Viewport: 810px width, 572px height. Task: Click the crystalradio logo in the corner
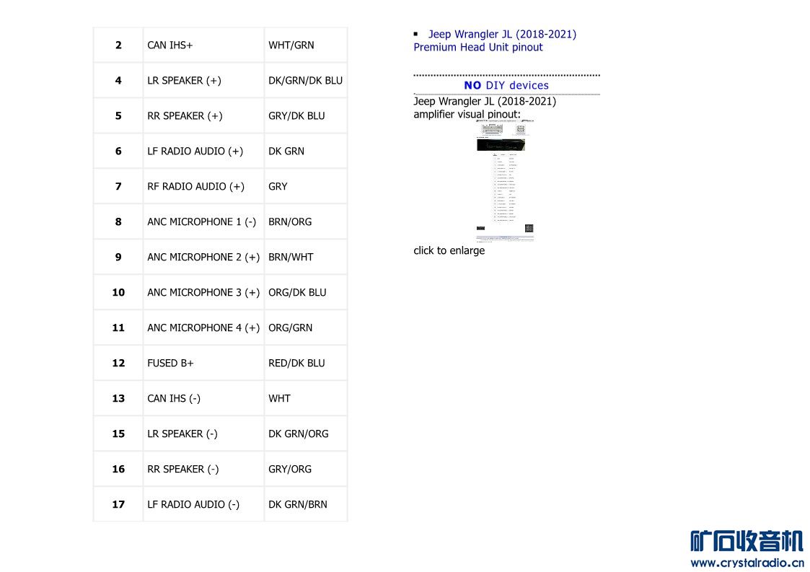pyautogui.click(x=746, y=542)
